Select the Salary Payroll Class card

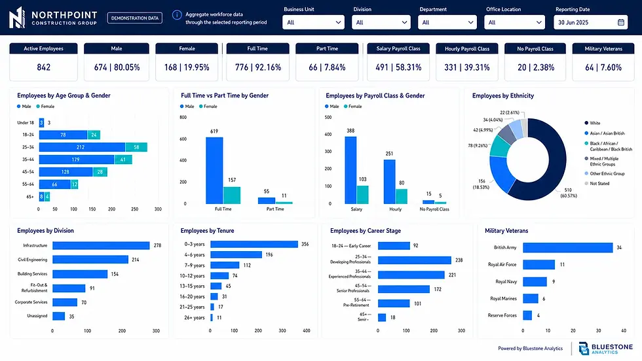pos(398,61)
